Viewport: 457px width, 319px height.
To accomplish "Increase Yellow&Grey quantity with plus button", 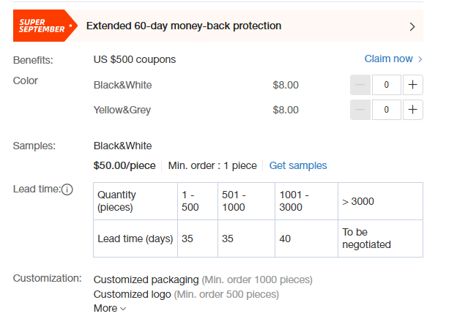I will (x=412, y=110).
